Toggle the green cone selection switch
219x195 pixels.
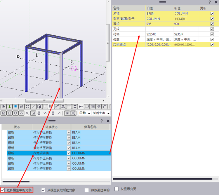click(10, 107)
